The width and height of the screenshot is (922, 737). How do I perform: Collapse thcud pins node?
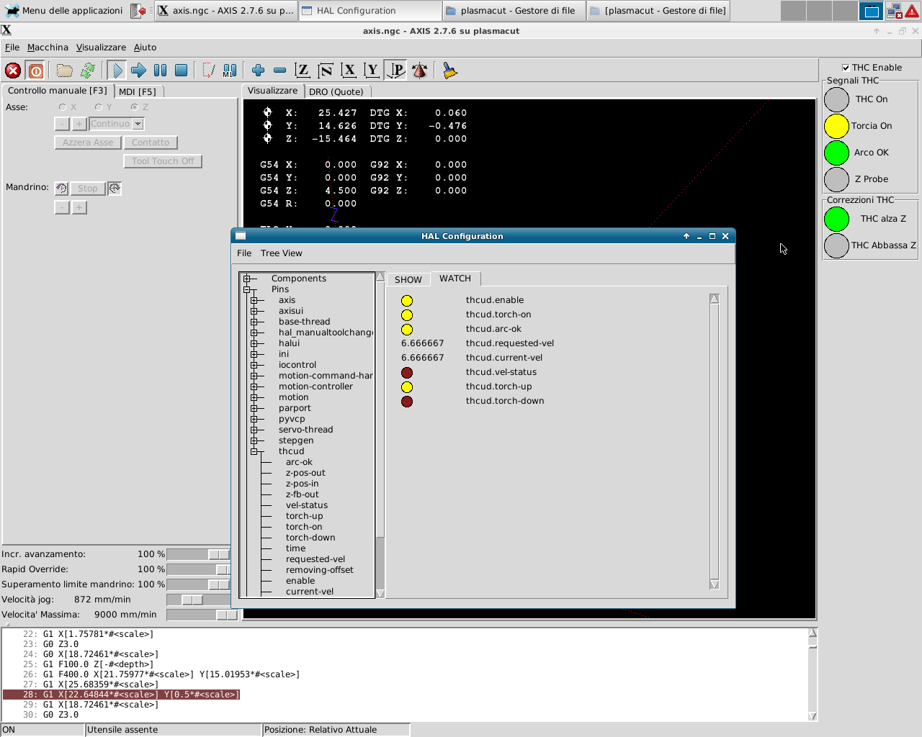coord(254,451)
